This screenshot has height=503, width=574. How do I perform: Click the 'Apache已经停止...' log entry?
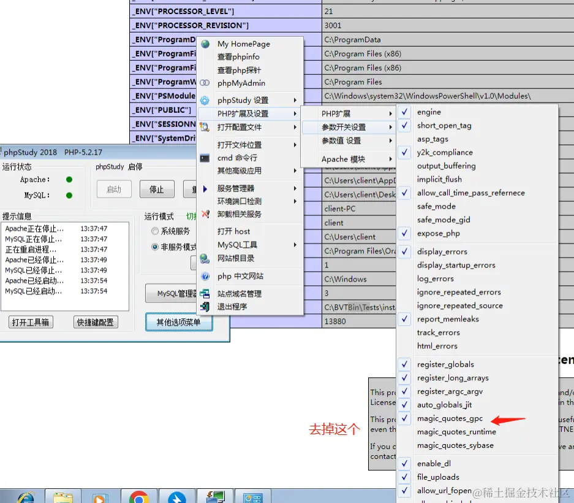[56, 260]
